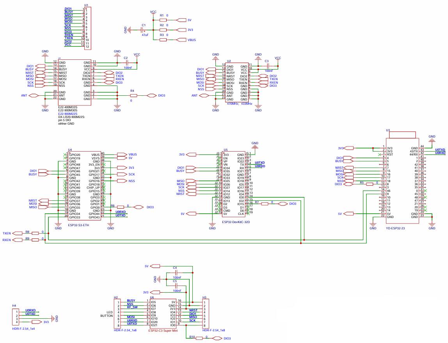This screenshot has height=343, width=448.
Task: Click the ESP32-DevKitC-32D U5 component
Action: coord(233,183)
